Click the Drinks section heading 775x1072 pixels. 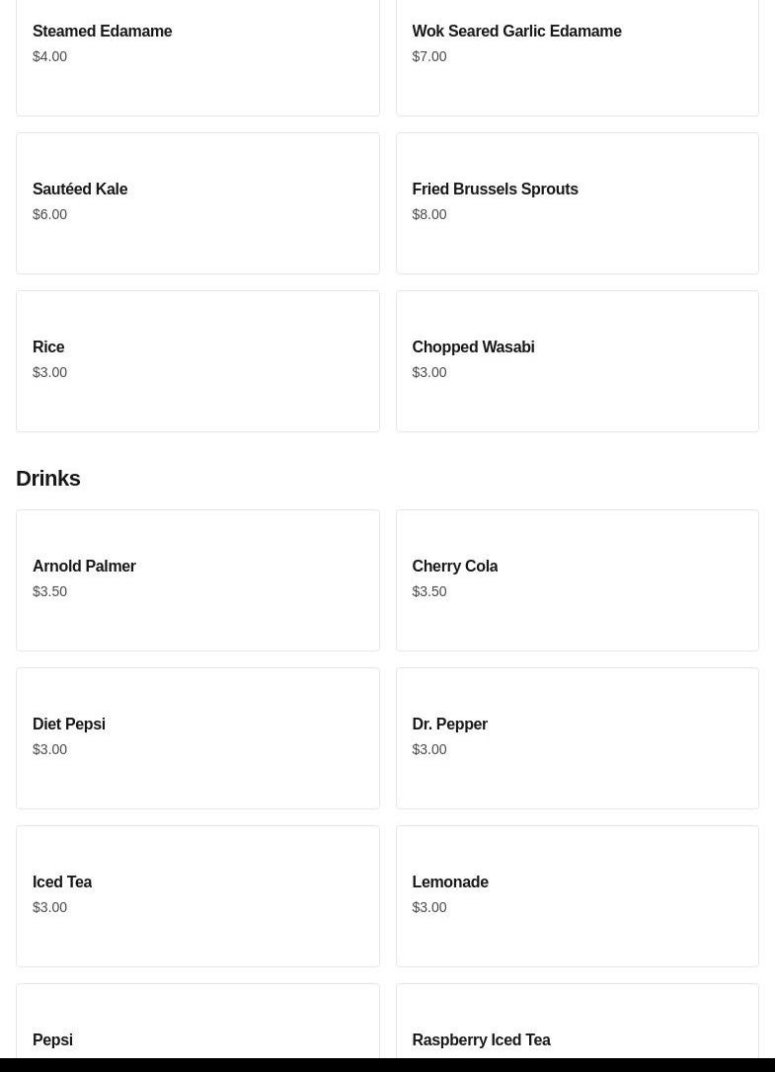tap(48, 479)
